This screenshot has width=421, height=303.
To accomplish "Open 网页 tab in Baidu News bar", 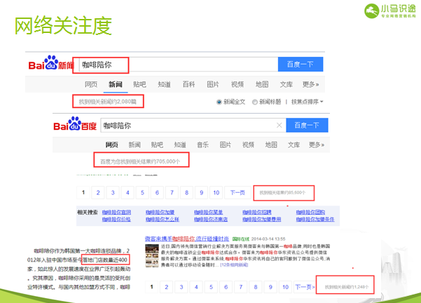I will pos(91,84).
